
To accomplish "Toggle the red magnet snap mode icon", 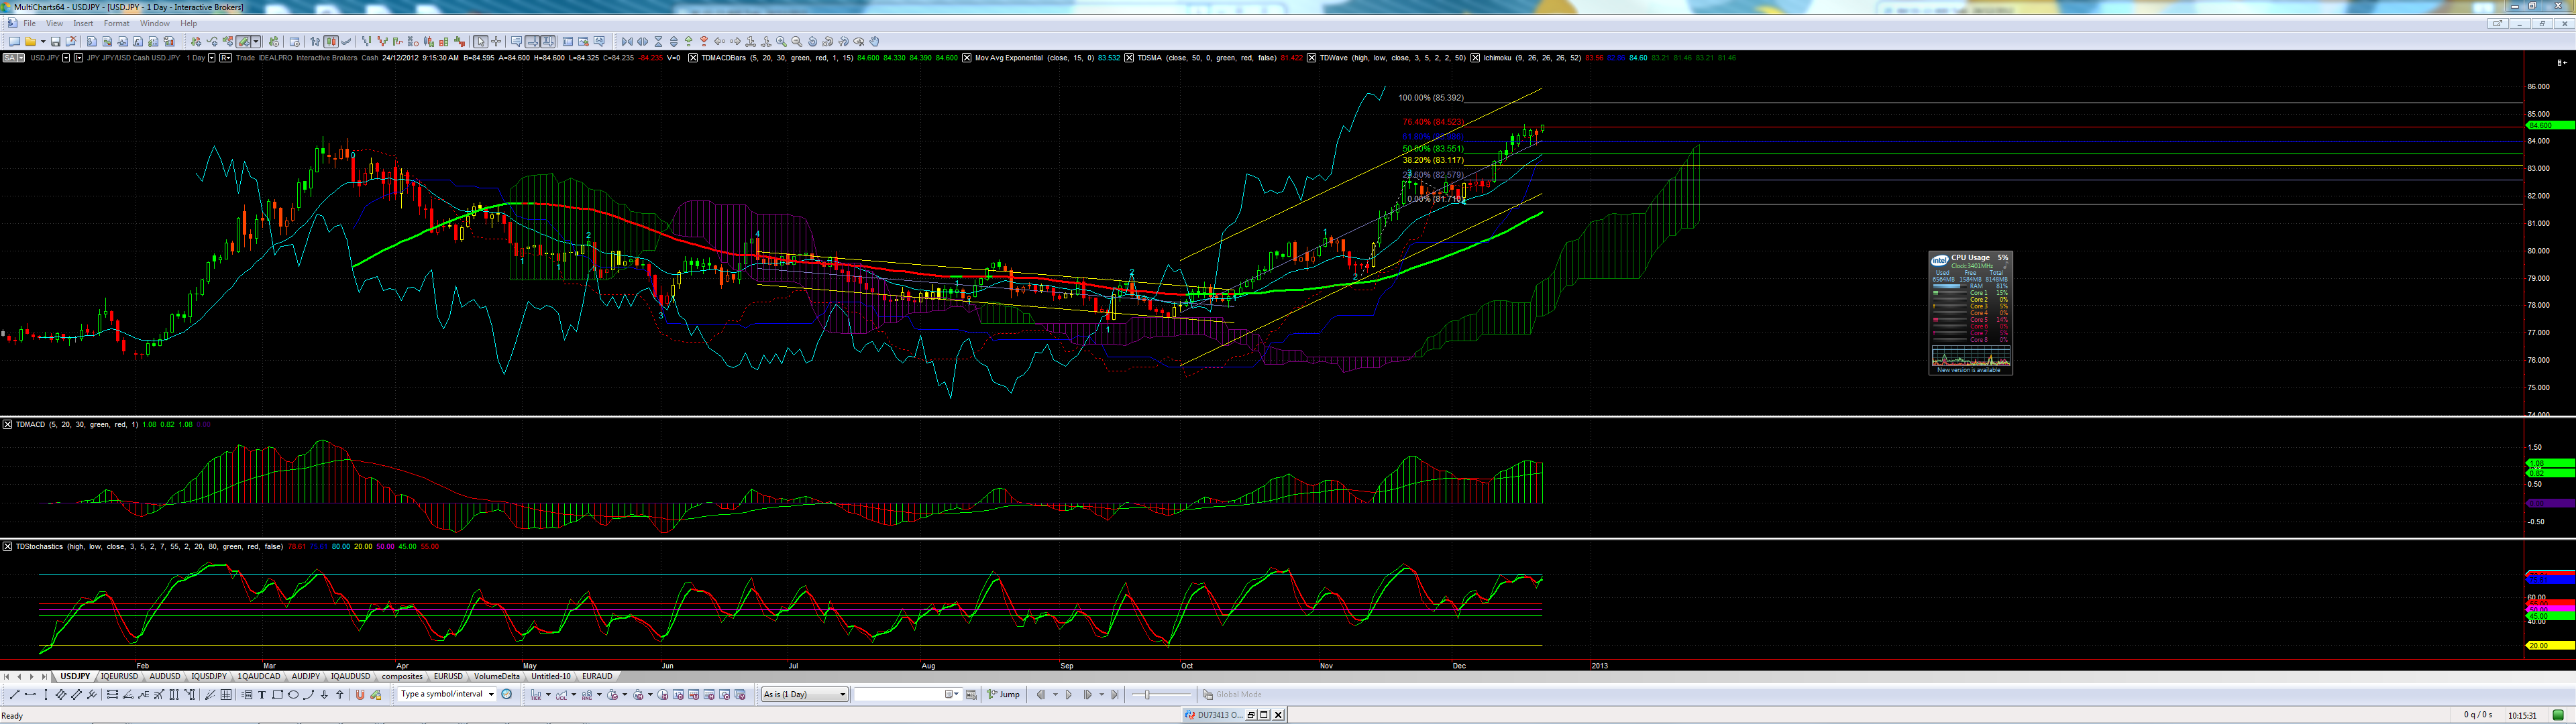I will [x=360, y=694].
